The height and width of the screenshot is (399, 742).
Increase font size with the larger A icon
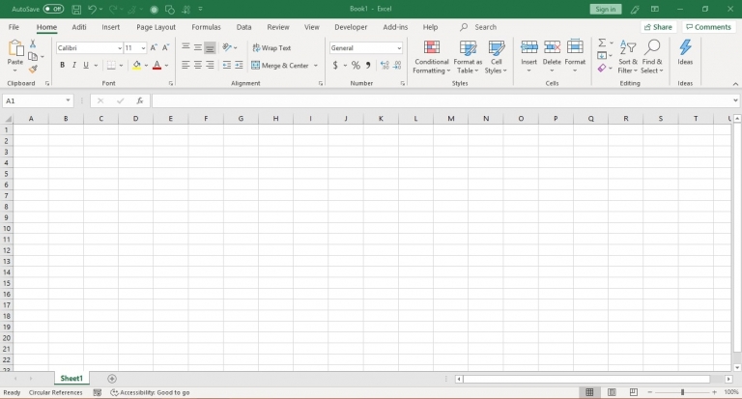tap(154, 47)
